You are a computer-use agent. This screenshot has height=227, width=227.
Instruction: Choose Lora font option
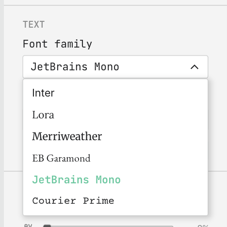[x=115, y=114]
